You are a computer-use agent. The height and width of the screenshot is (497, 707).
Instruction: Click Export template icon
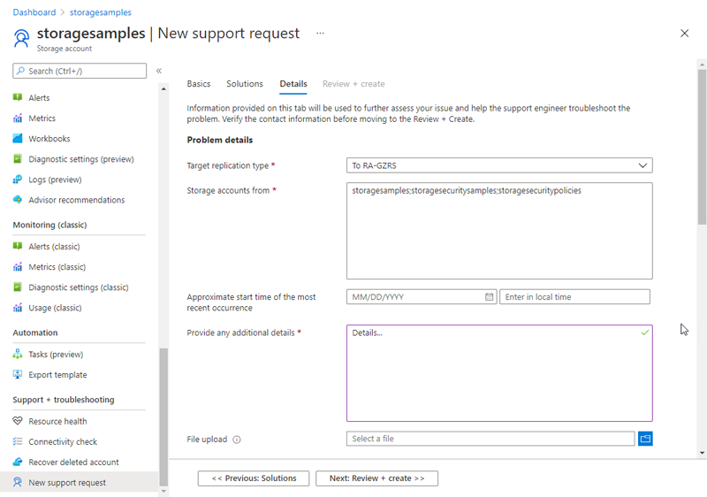[18, 374]
